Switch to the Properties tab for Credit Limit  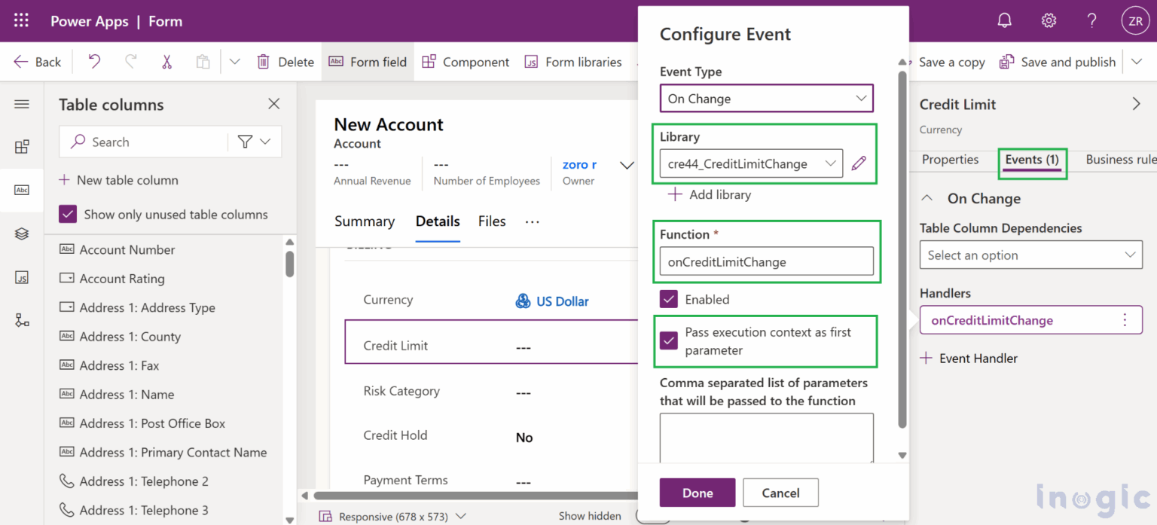click(951, 160)
